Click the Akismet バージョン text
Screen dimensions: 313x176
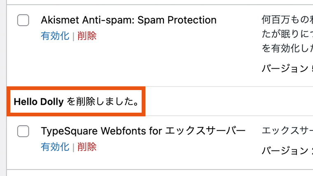click(x=287, y=68)
